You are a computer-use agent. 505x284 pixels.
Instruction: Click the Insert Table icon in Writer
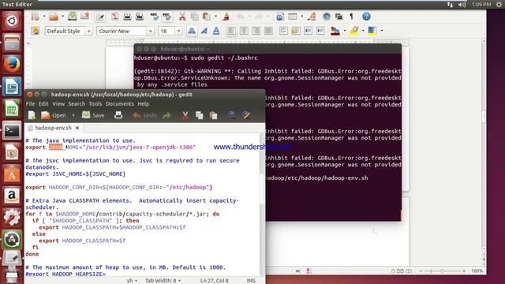coord(293,17)
